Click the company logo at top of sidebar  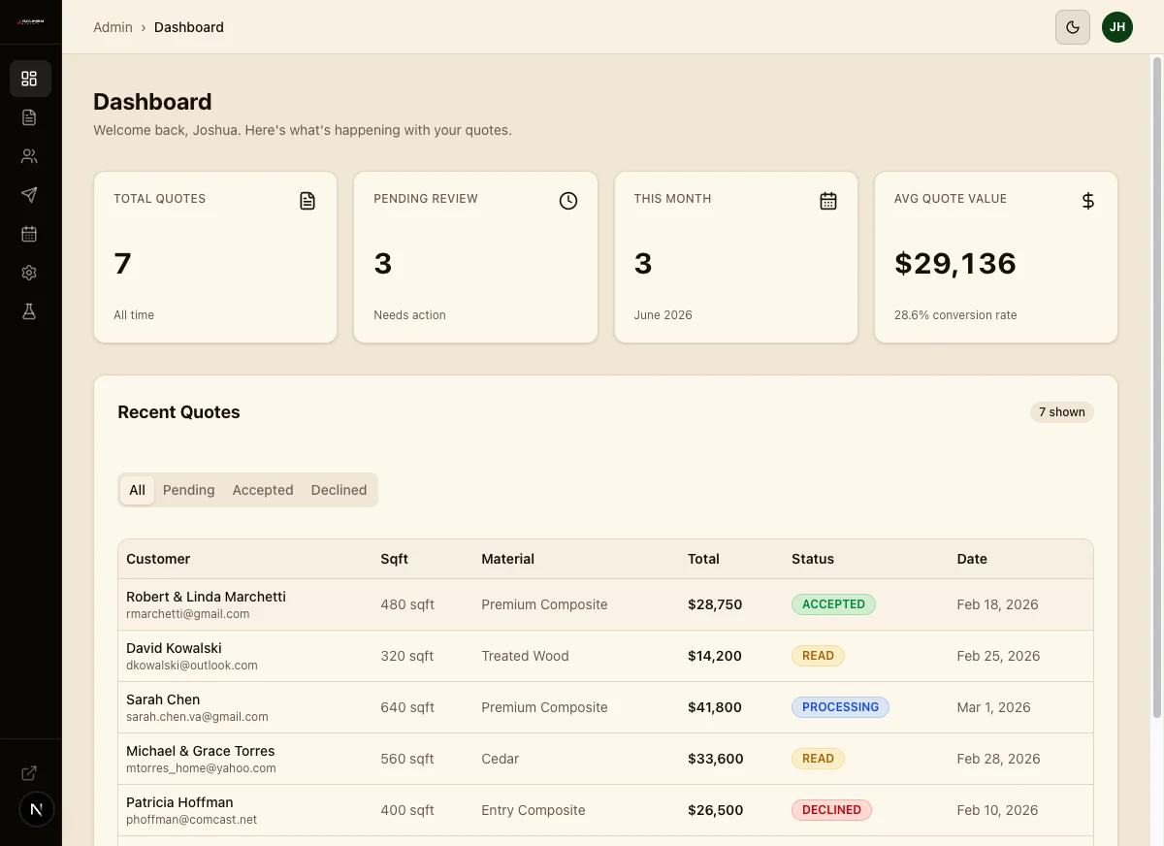point(31,21)
